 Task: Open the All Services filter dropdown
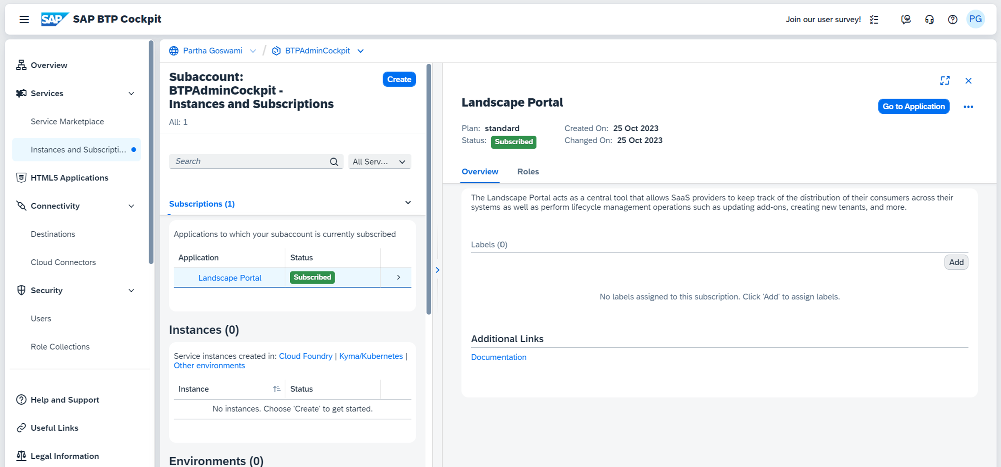[379, 162]
